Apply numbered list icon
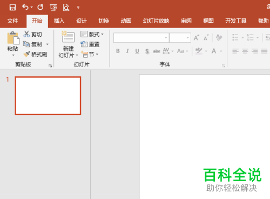 coord(250,37)
